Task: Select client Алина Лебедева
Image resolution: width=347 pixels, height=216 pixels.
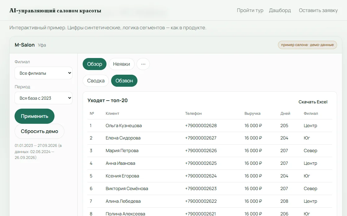Action: 123,201
